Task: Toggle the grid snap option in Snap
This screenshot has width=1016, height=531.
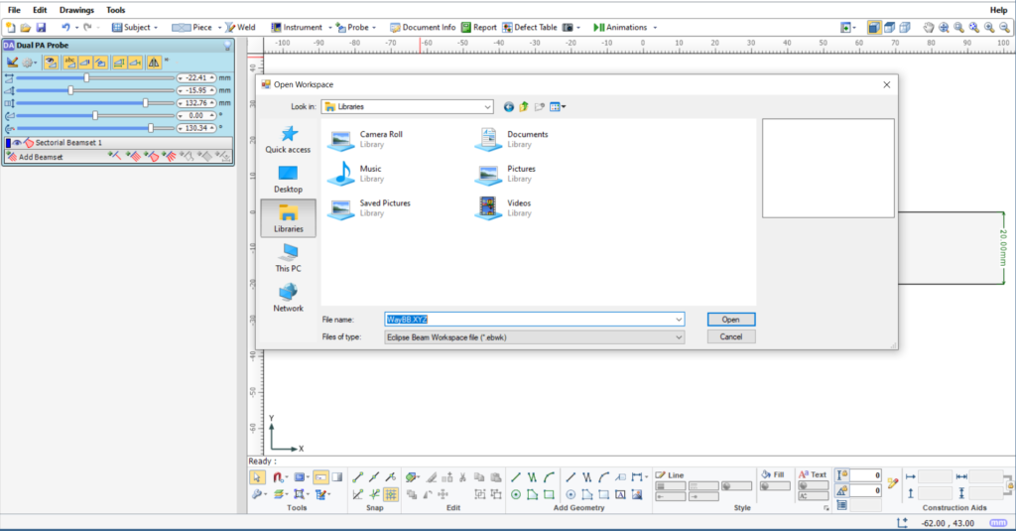Action: click(x=391, y=494)
